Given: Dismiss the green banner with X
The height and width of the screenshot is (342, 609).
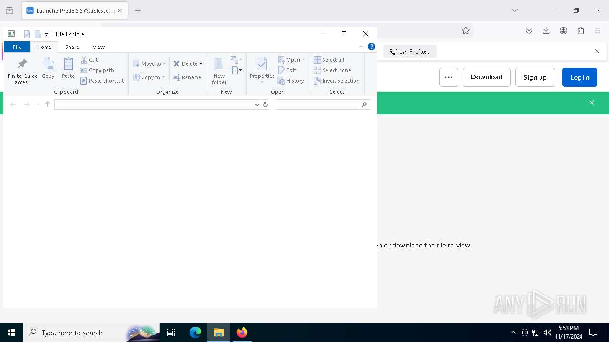Looking at the screenshot, I should pyautogui.click(x=592, y=103).
